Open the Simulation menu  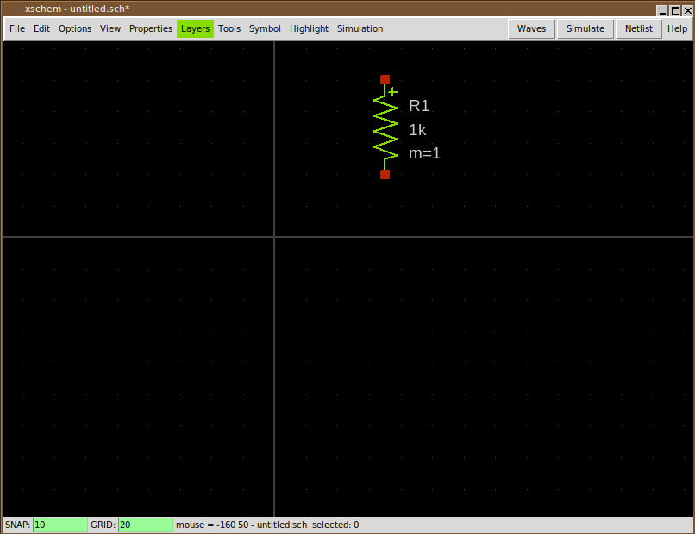coord(360,28)
